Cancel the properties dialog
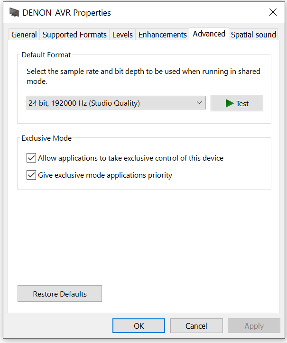287x343 pixels. 196,326
